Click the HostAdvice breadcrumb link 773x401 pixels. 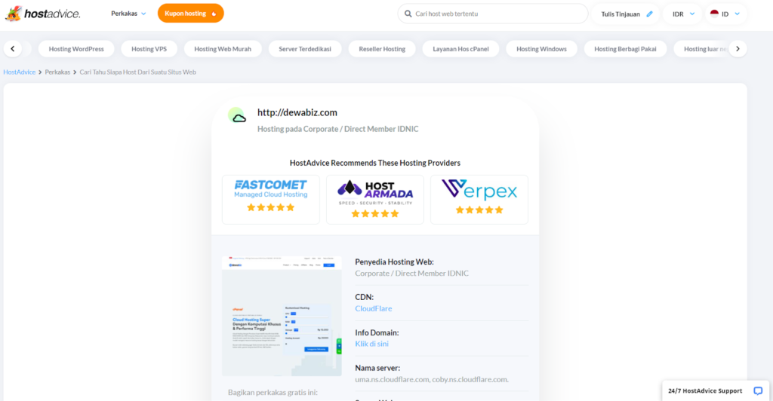[x=20, y=72]
